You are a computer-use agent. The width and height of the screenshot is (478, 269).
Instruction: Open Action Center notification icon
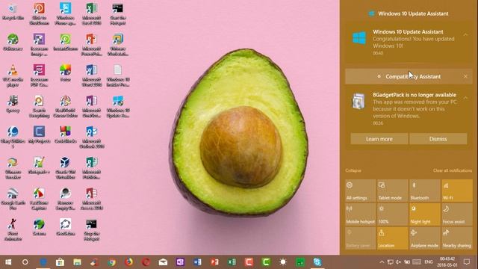467,262
